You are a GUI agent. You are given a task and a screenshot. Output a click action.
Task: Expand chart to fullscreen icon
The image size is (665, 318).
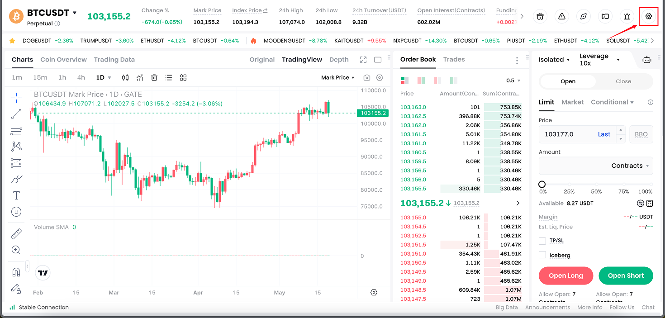pyautogui.click(x=363, y=60)
